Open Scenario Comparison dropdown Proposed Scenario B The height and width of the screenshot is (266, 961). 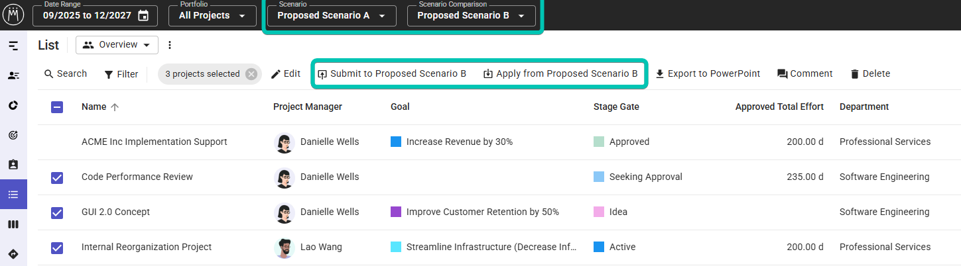471,15
